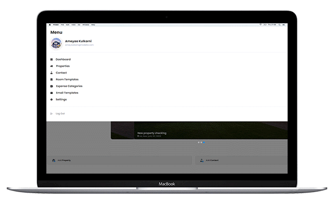Open Dashboard from the side menu
Screen dimensions: 335x206
pos(61,59)
